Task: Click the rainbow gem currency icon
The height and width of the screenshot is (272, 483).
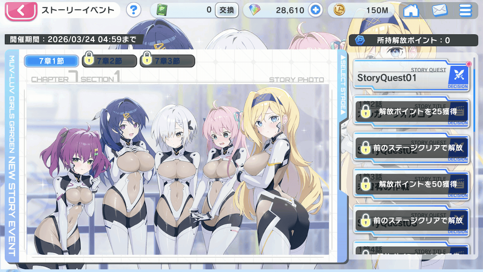Action: [257, 10]
